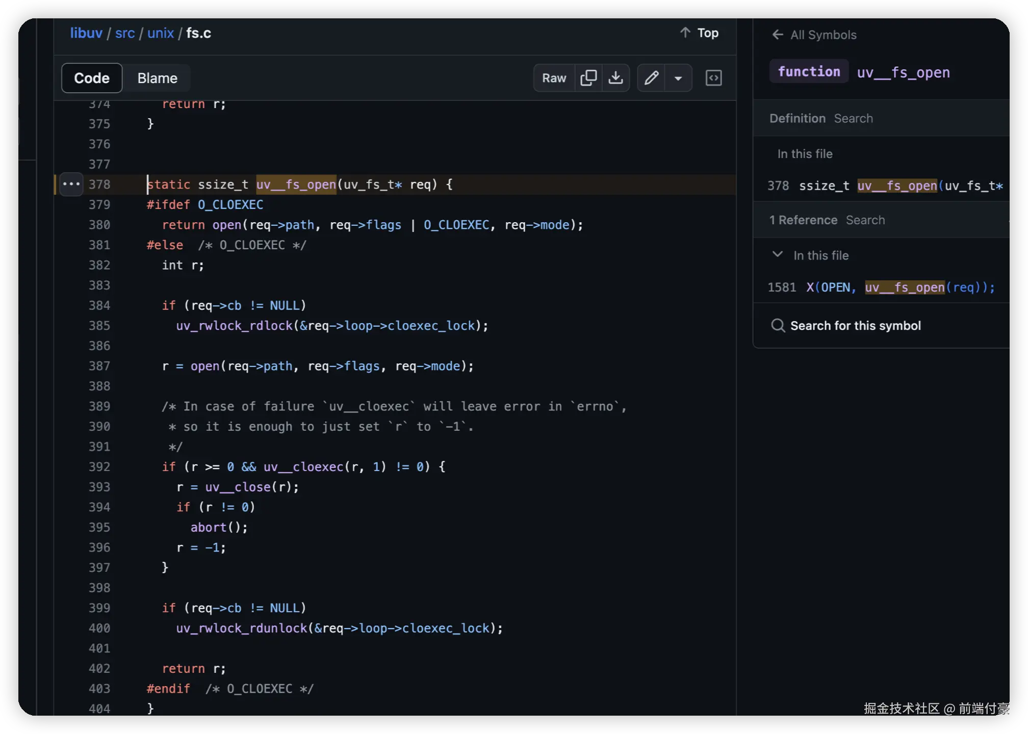Screen dimensions: 1028x734
Task: Click the back arrow beside All Symbols
Action: 777,35
